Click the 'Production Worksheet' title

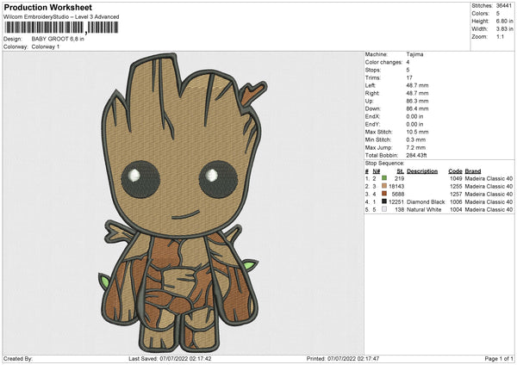[48, 7]
